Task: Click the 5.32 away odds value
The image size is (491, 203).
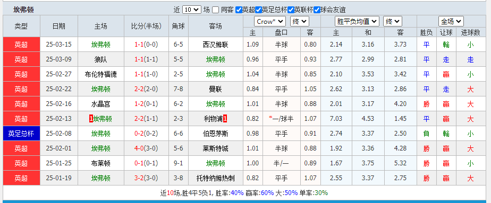Action: click(400, 163)
